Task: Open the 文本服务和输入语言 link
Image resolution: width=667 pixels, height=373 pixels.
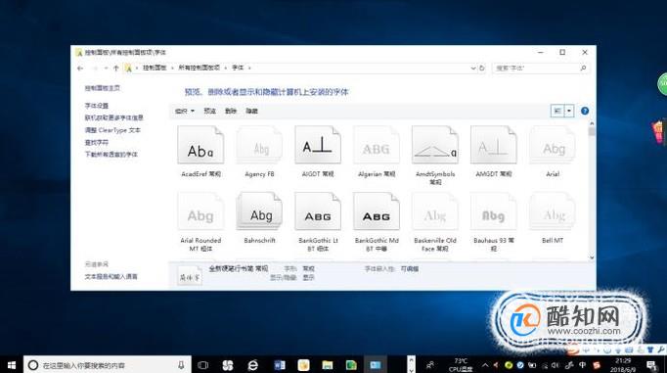Action: [111, 276]
